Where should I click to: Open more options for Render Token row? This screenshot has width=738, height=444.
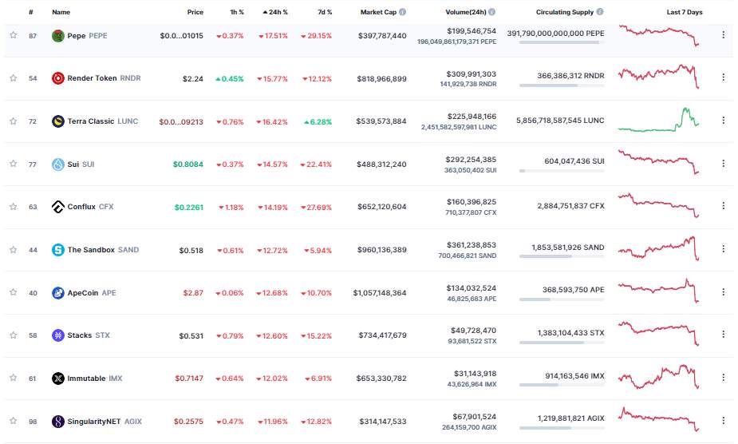coord(724,77)
